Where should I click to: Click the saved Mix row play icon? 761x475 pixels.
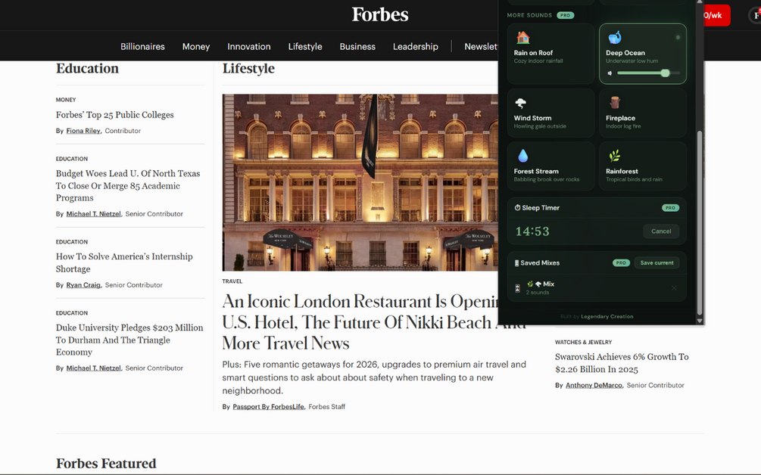pos(517,288)
